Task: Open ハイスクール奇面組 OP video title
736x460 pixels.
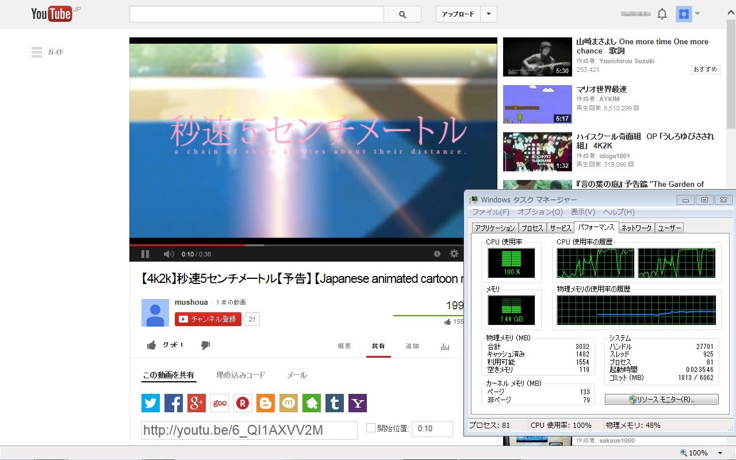Action: pyautogui.click(x=645, y=141)
